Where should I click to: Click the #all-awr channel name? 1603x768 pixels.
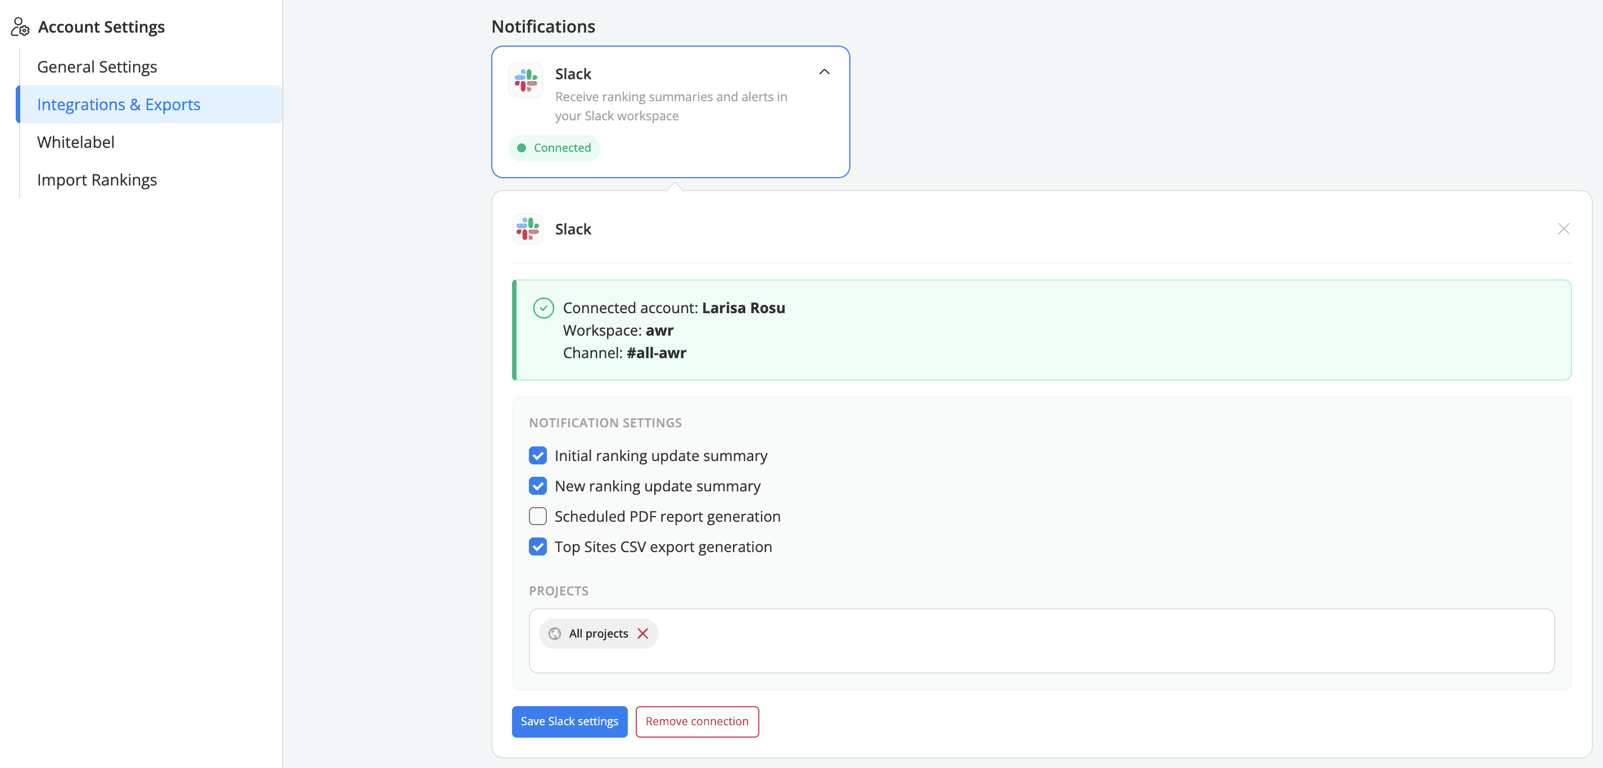click(x=656, y=353)
